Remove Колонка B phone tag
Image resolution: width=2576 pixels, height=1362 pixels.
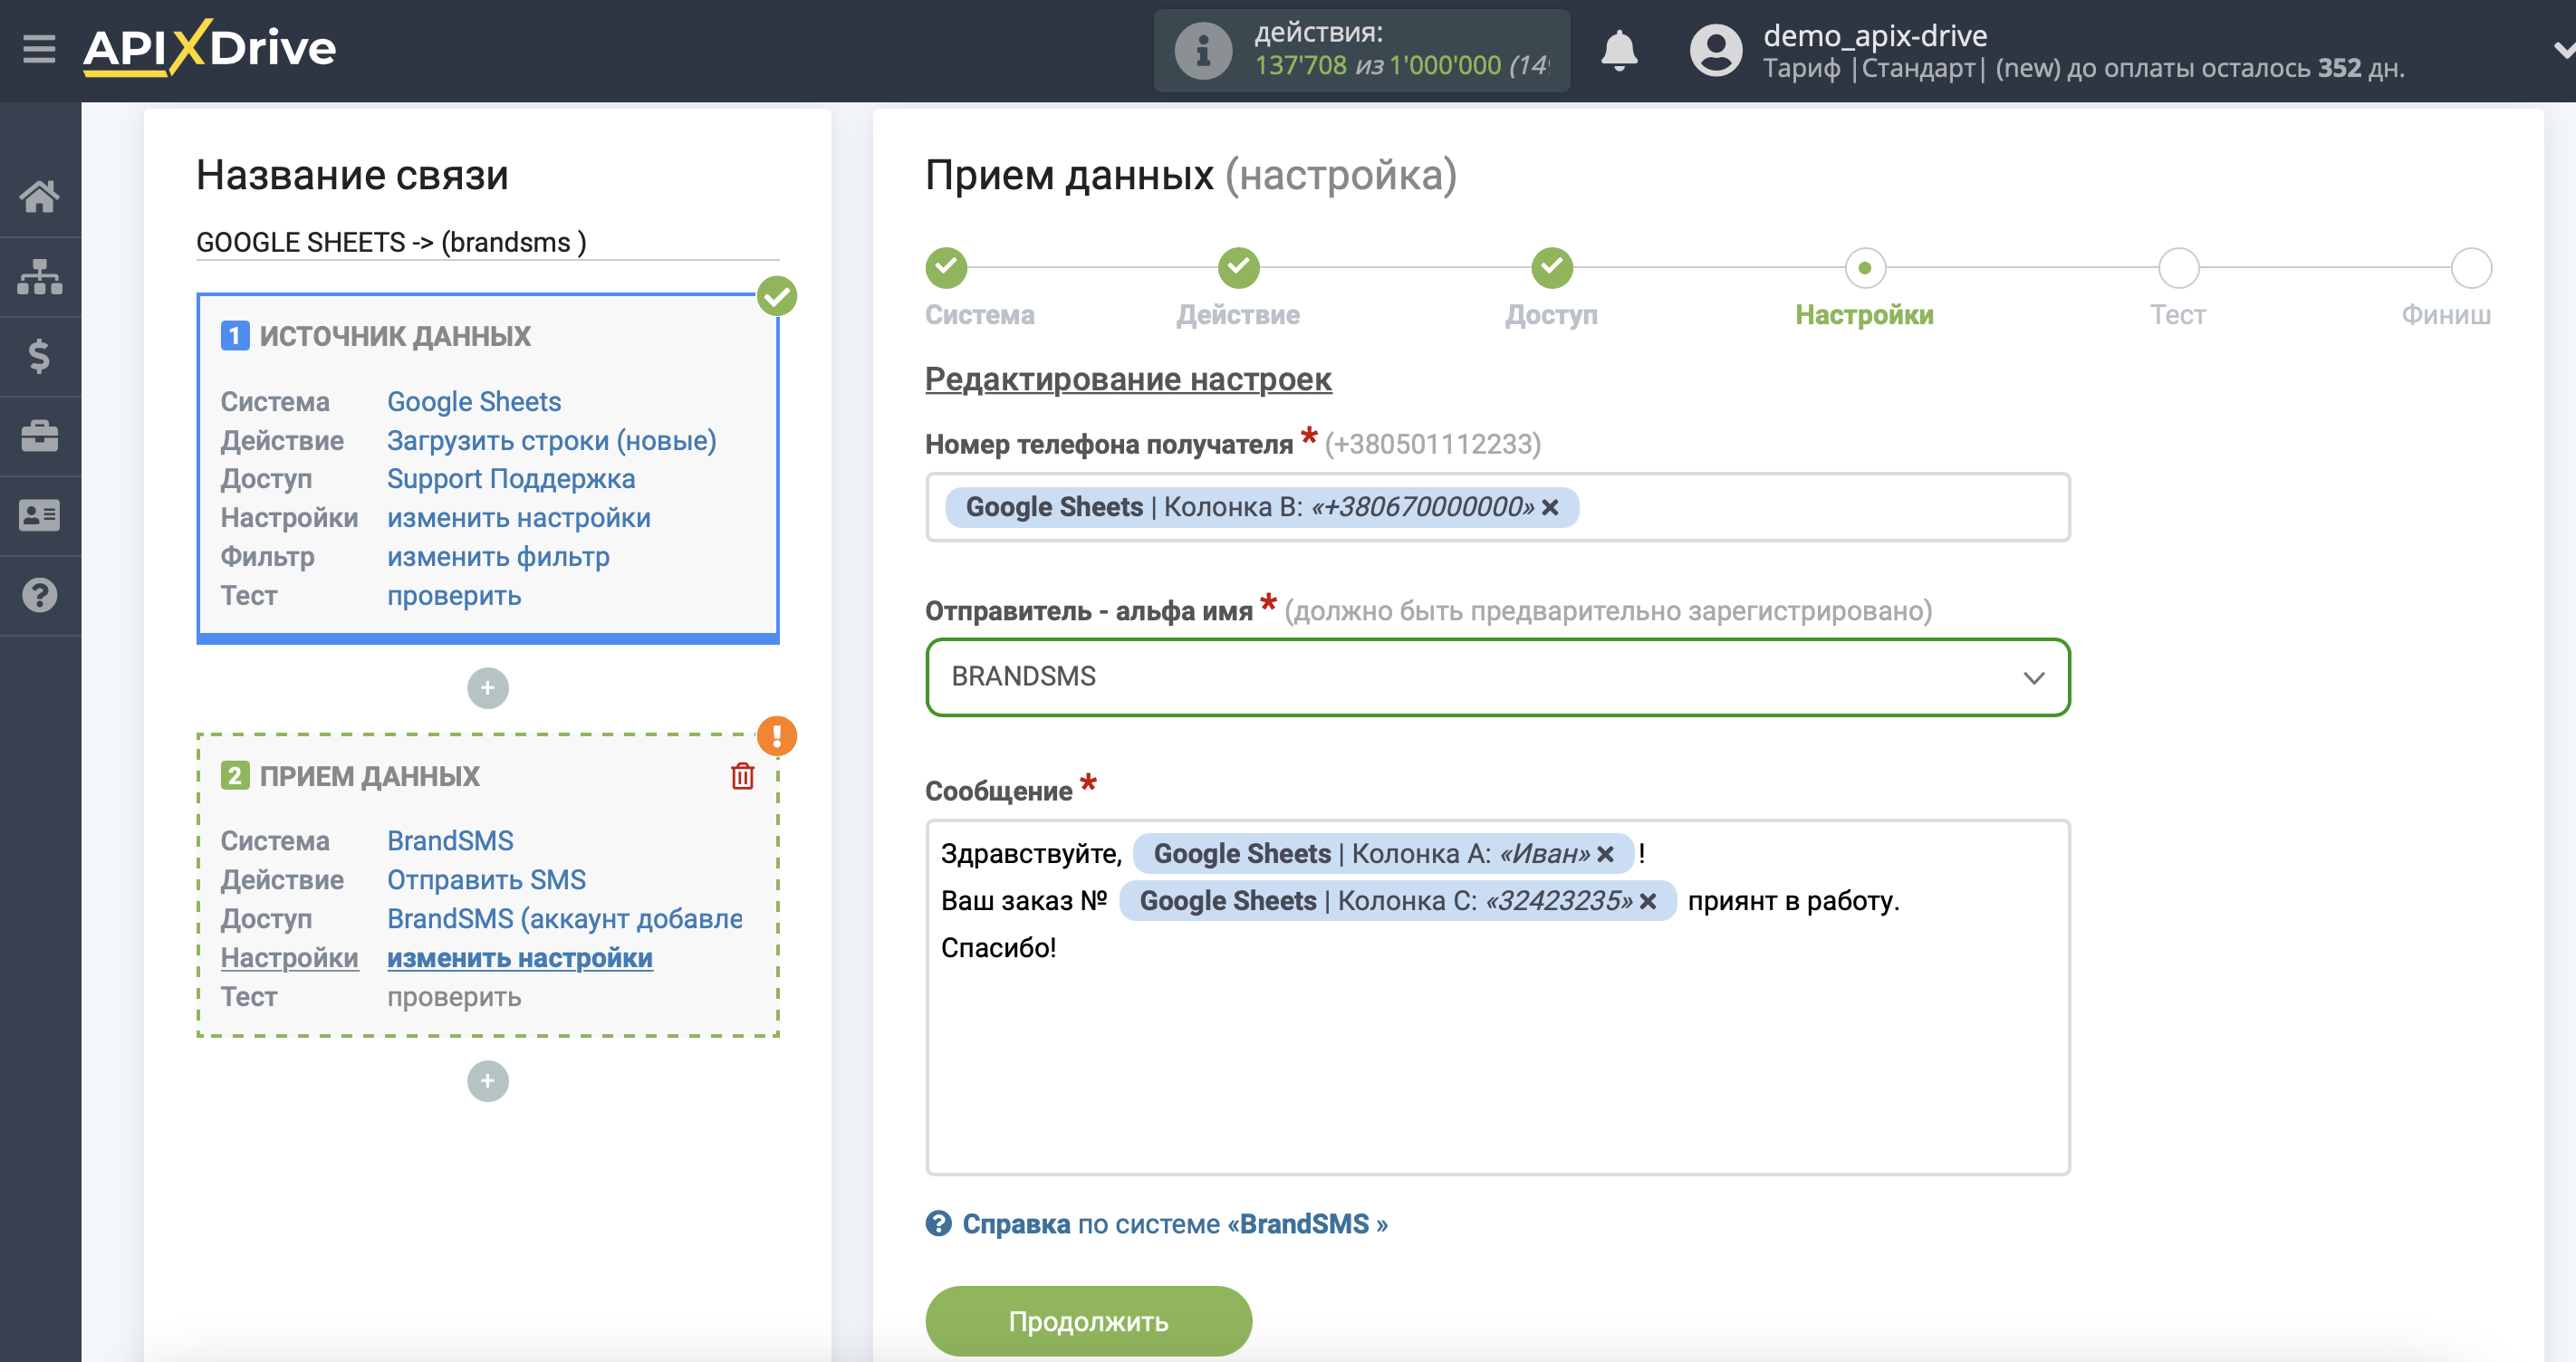pyautogui.click(x=1550, y=508)
